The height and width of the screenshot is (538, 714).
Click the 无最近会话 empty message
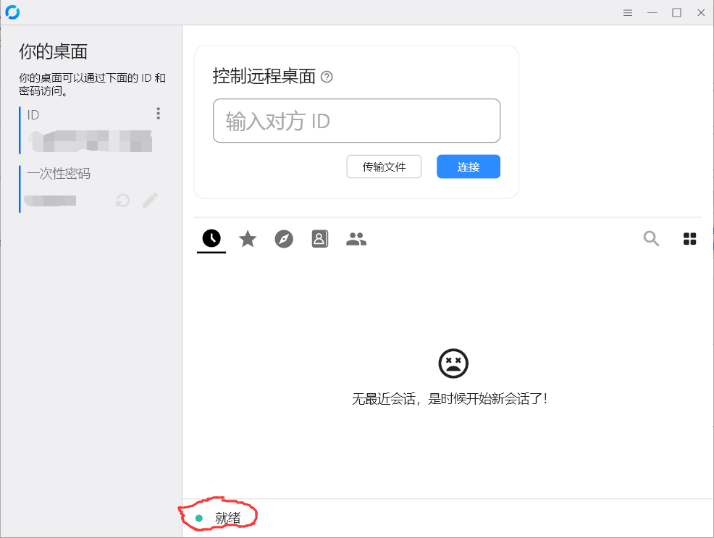pyautogui.click(x=450, y=399)
